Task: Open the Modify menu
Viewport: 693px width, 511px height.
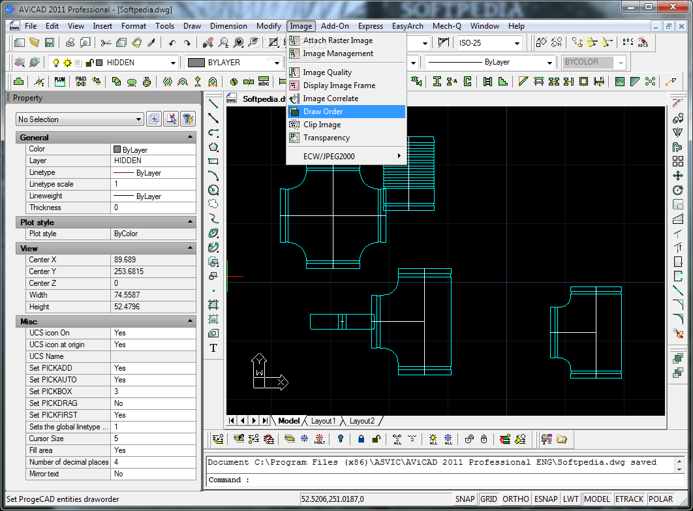Action: (x=269, y=26)
